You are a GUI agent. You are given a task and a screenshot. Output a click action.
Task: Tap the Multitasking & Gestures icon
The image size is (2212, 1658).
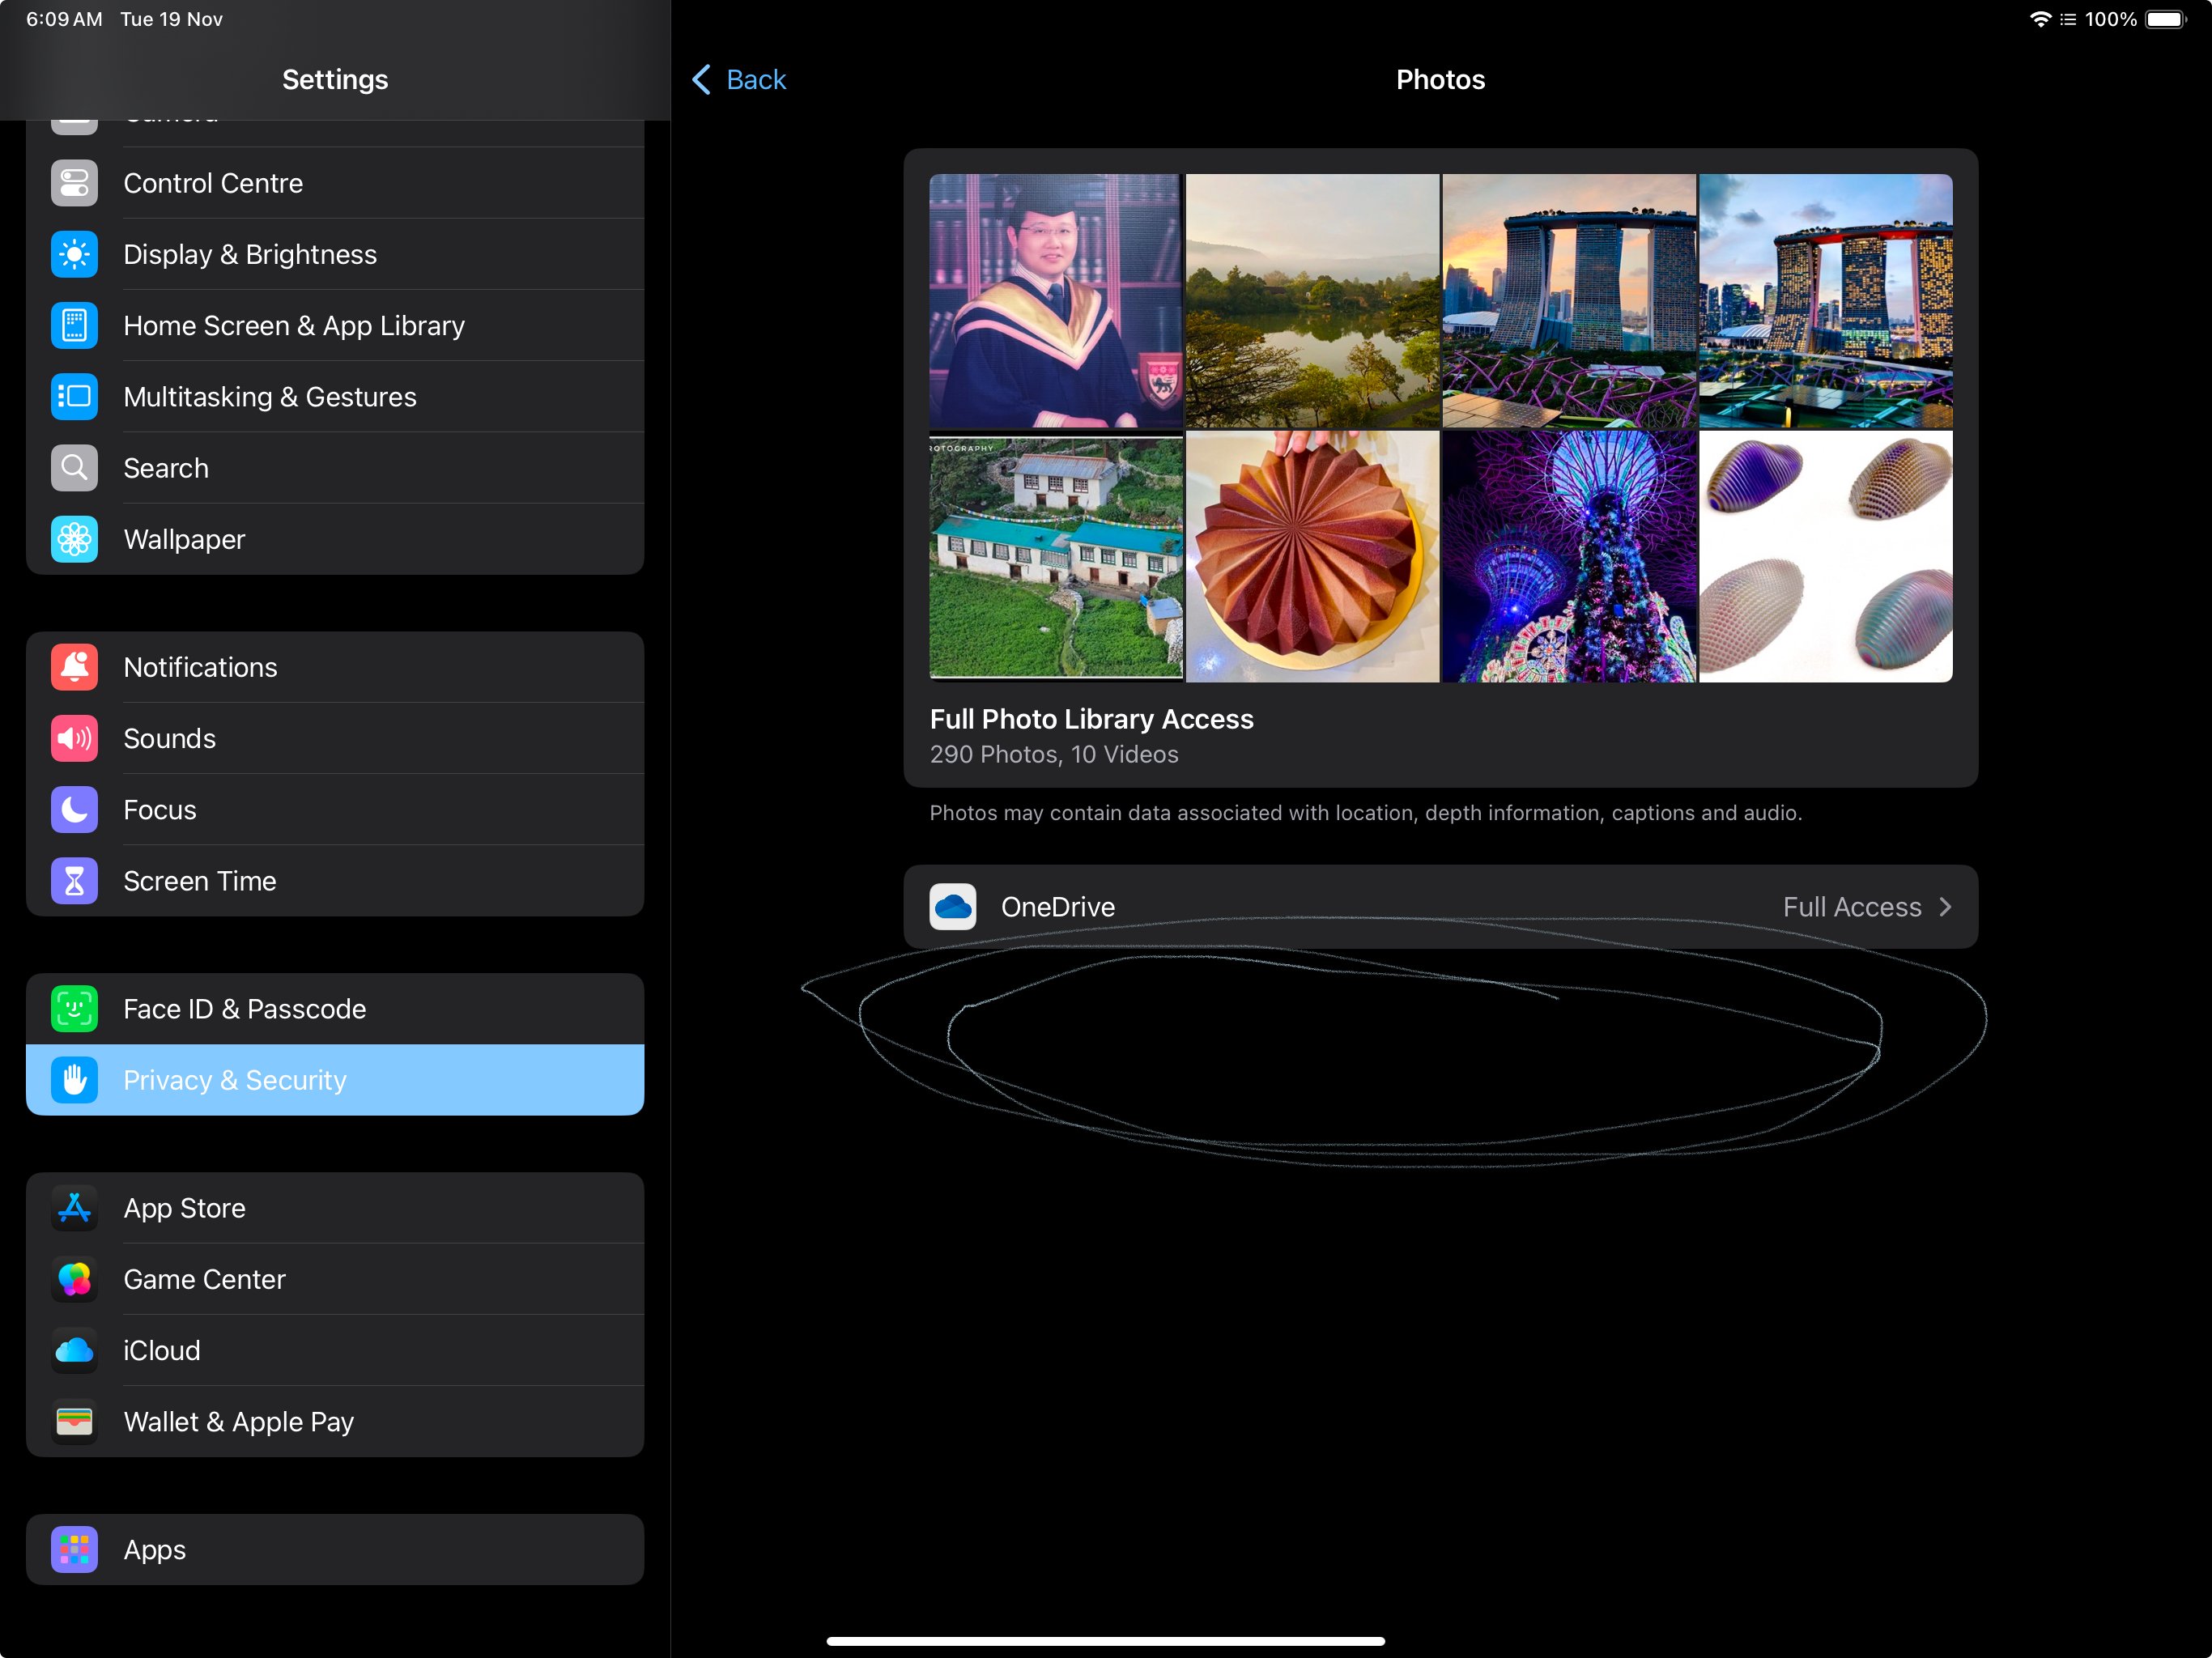coord(74,397)
